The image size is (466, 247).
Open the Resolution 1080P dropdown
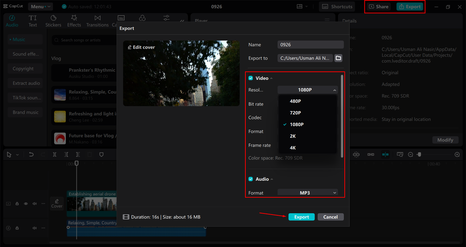pos(308,90)
